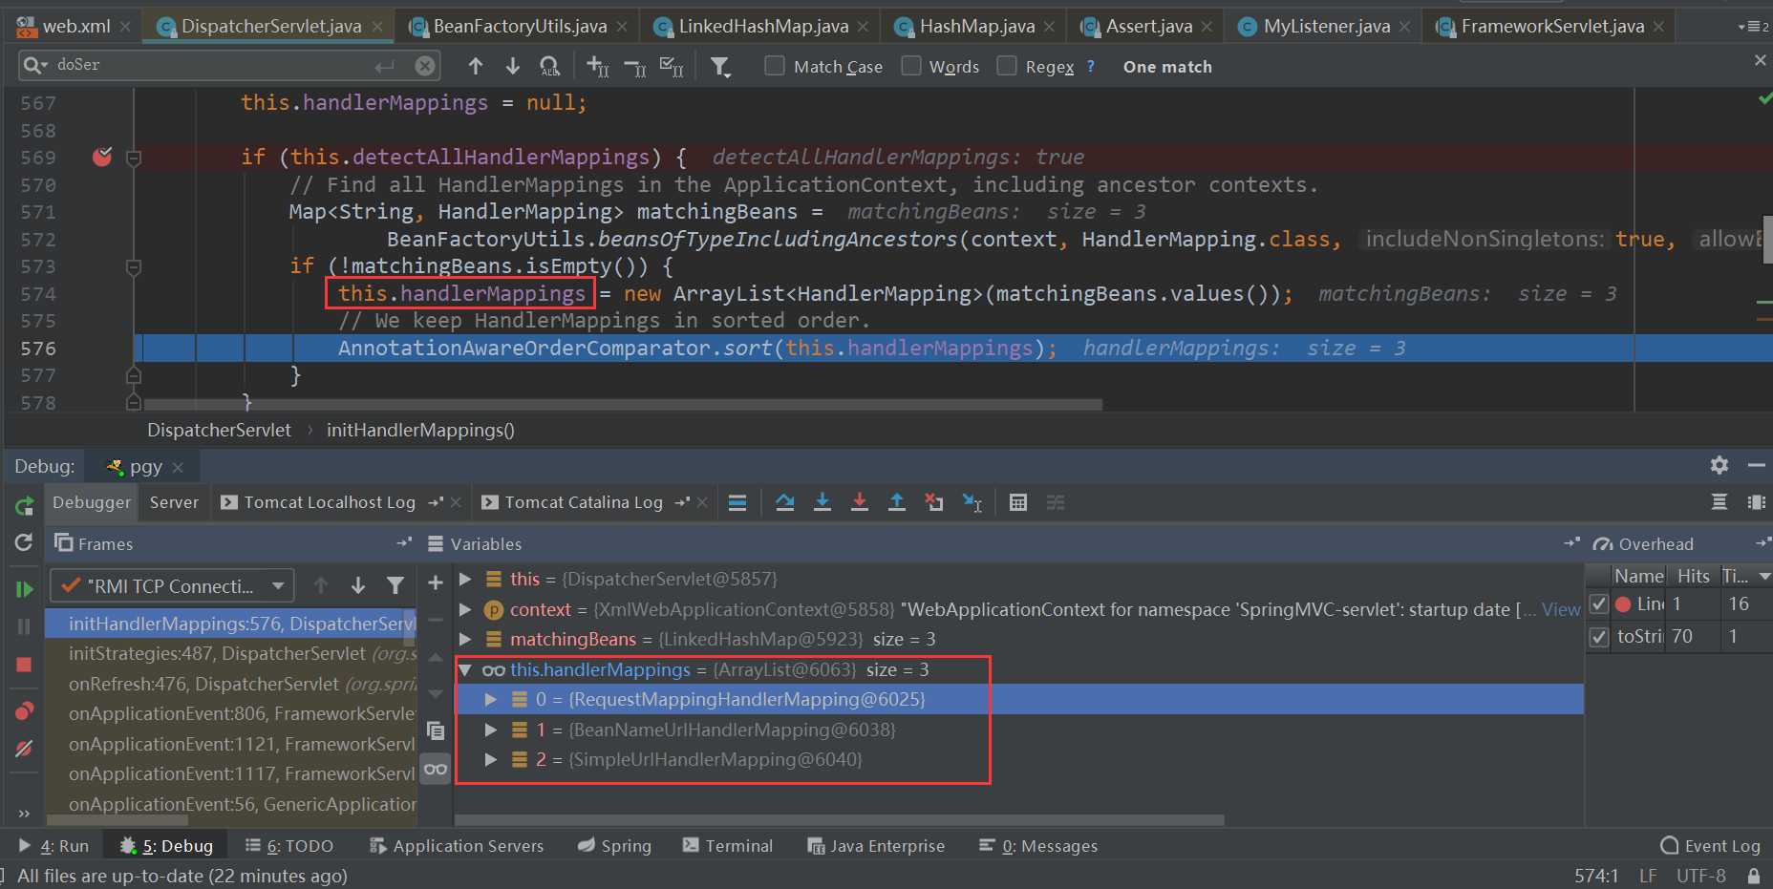
Task: Go to next search occurrence arrow
Action: tap(513, 66)
